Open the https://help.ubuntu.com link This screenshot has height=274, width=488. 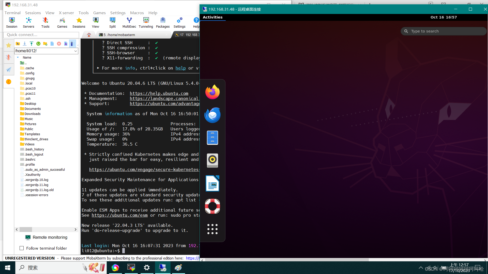click(159, 93)
